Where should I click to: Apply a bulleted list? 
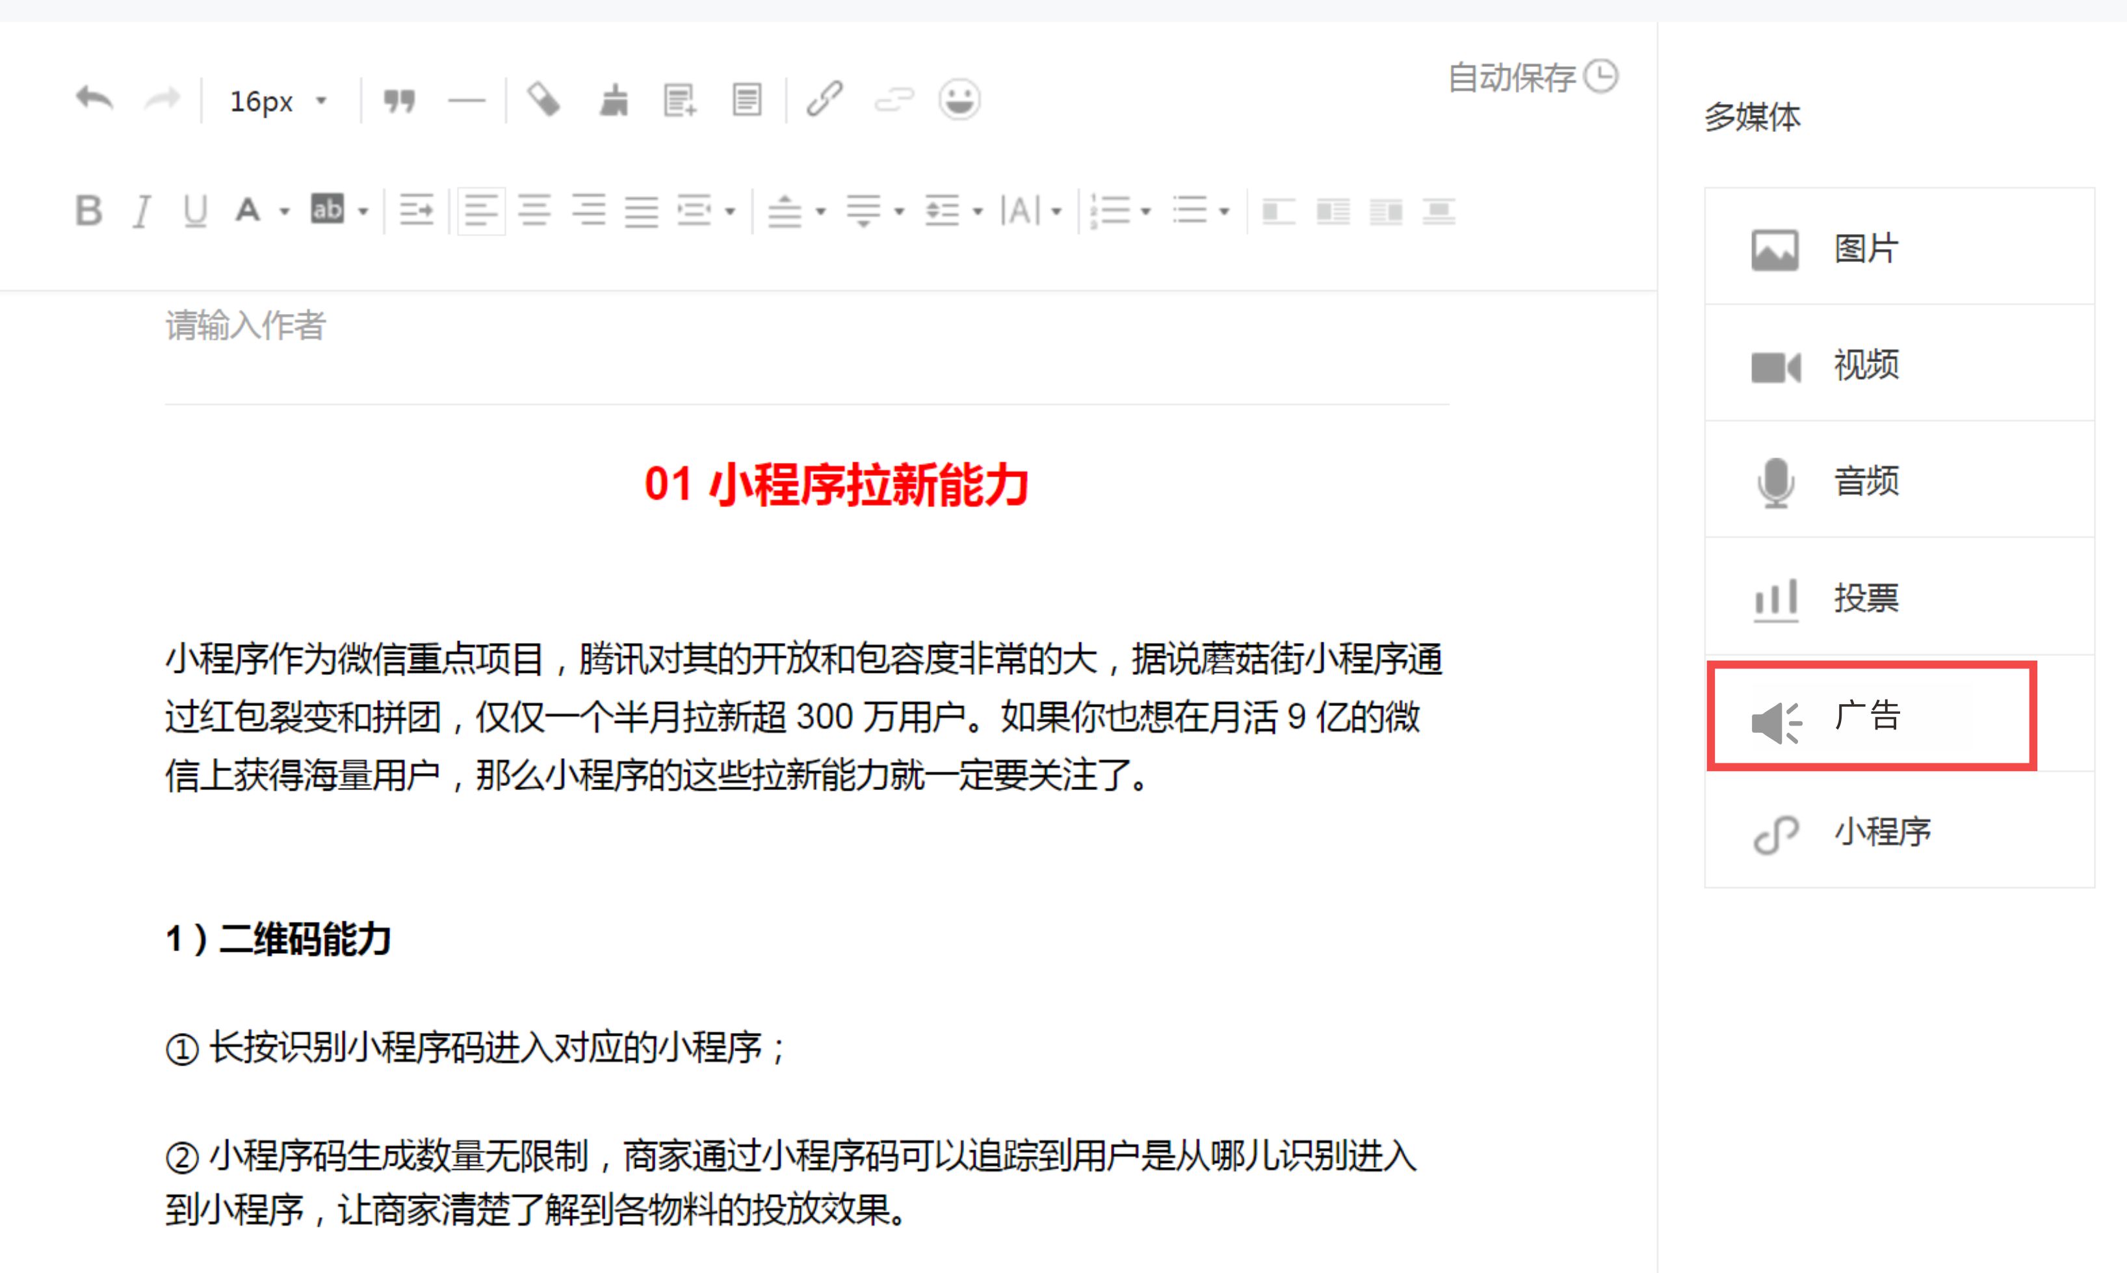[1190, 211]
